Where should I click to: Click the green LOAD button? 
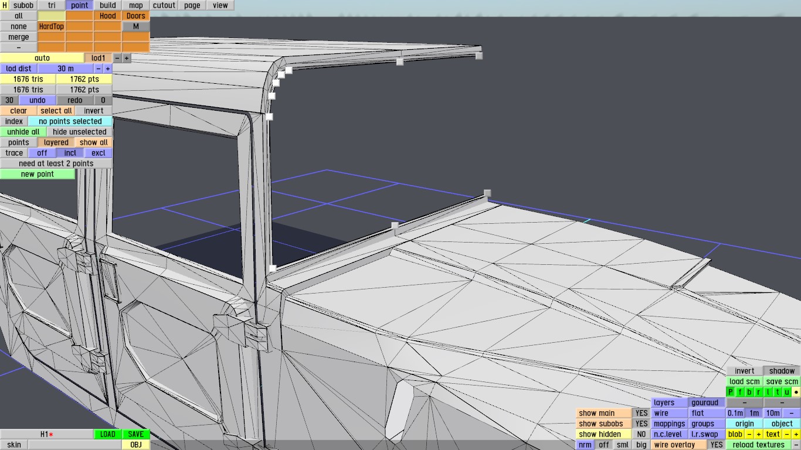pyautogui.click(x=108, y=434)
